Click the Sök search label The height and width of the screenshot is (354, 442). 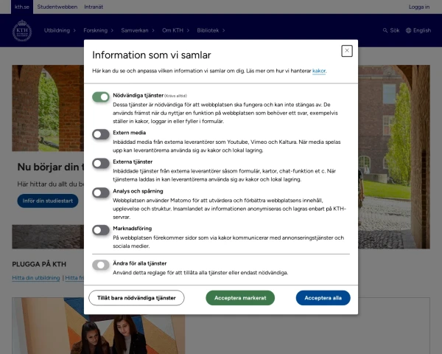coord(395,30)
